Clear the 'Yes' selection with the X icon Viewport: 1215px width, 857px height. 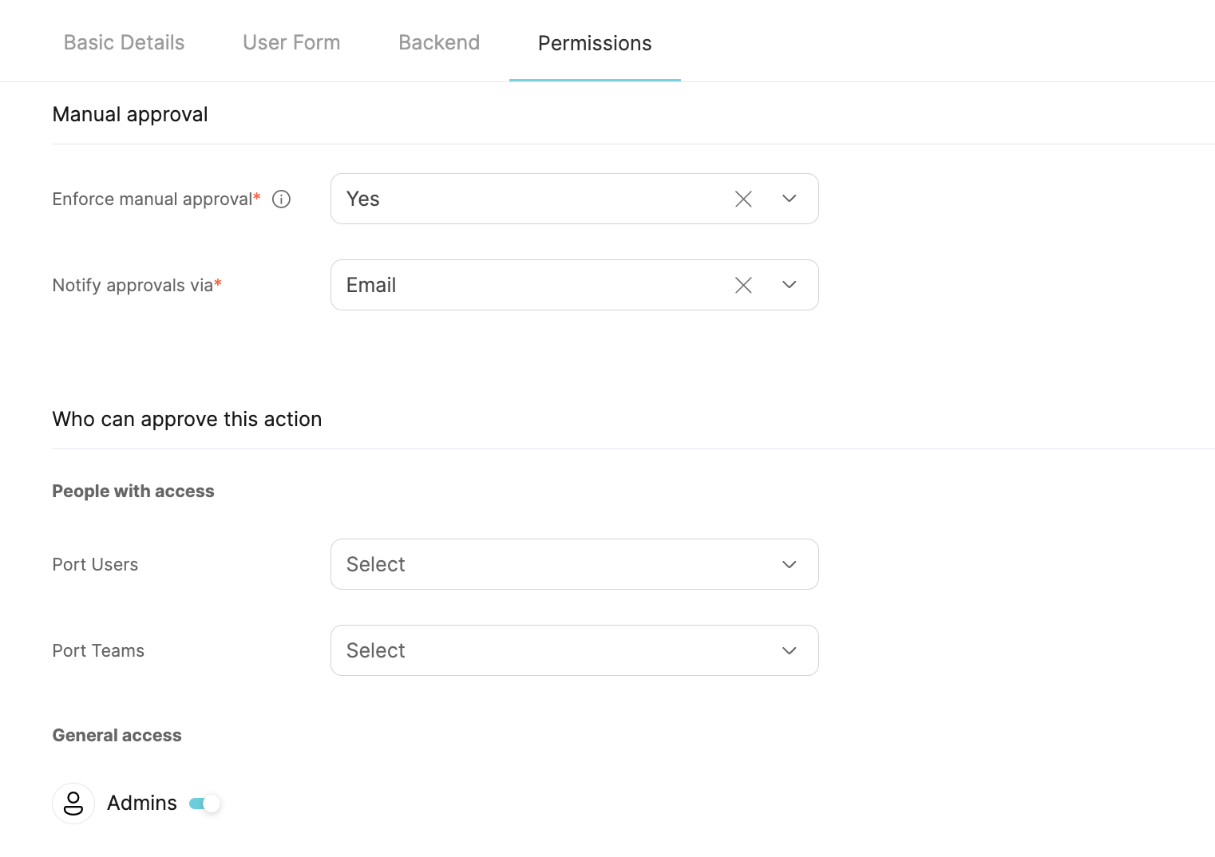(743, 199)
